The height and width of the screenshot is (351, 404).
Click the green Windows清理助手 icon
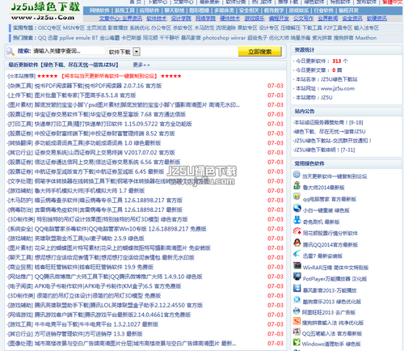tap(297, 342)
